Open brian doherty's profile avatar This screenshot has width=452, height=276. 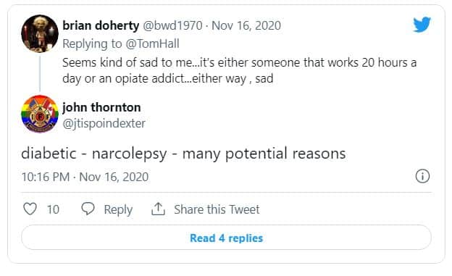(x=40, y=34)
